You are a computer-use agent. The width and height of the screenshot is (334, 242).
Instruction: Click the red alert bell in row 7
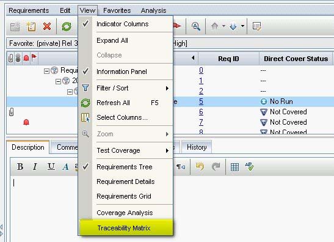click(26, 122)
